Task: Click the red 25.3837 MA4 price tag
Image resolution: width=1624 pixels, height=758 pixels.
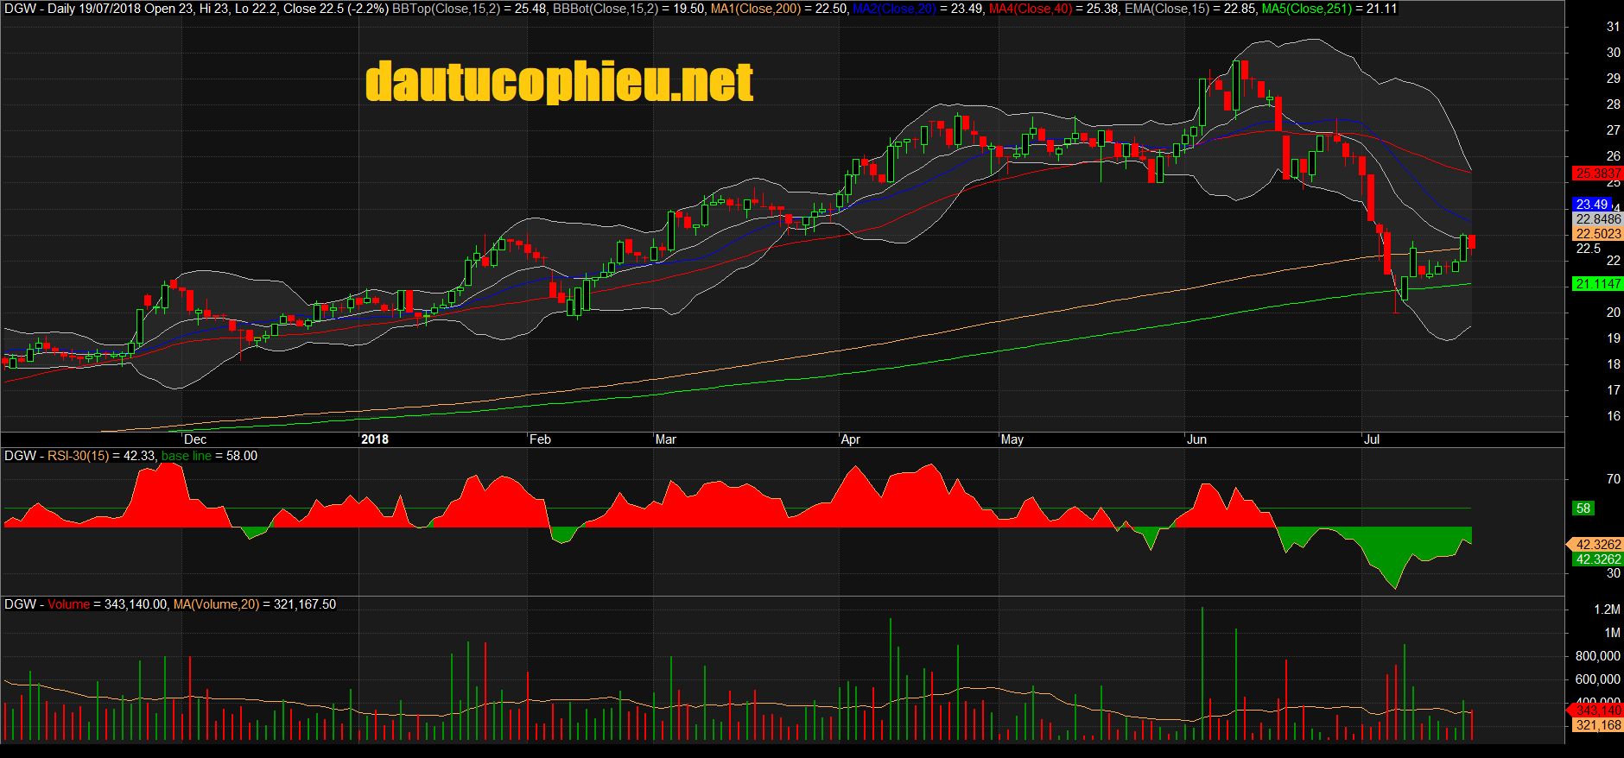Action: click(1597, 174)
